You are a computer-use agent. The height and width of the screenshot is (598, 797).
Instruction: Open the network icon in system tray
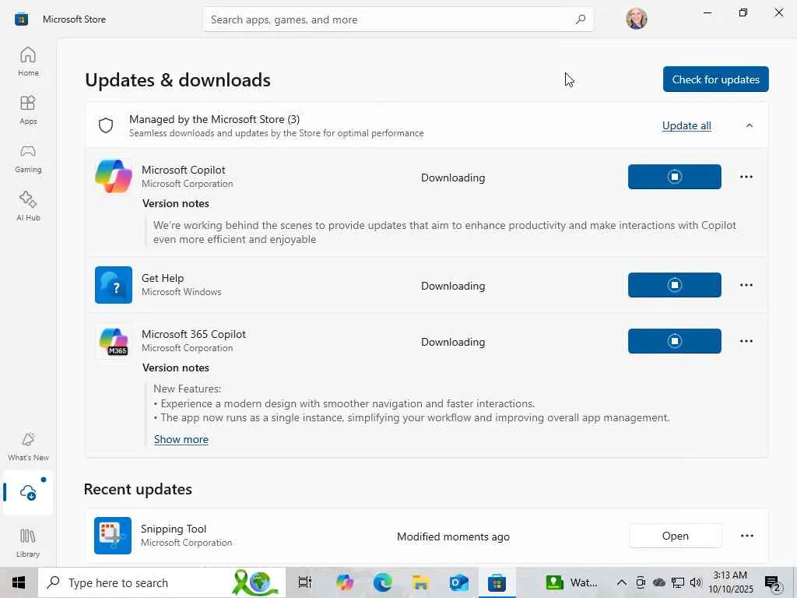(x=678, y=582)
